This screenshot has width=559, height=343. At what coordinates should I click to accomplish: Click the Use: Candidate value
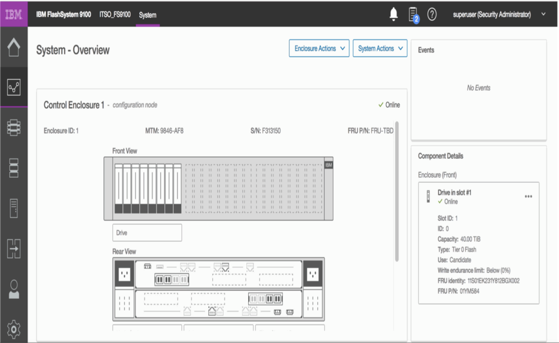460,260
